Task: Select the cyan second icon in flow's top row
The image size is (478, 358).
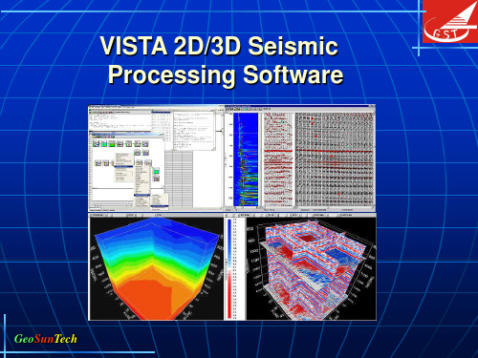Action: (x=104, y=143)
